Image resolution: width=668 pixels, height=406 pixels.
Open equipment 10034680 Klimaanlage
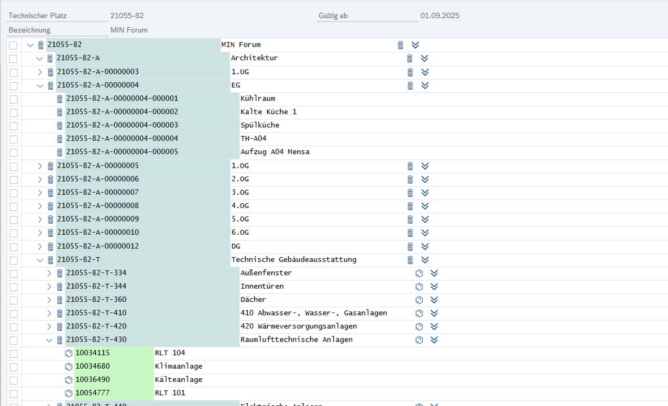93,366
